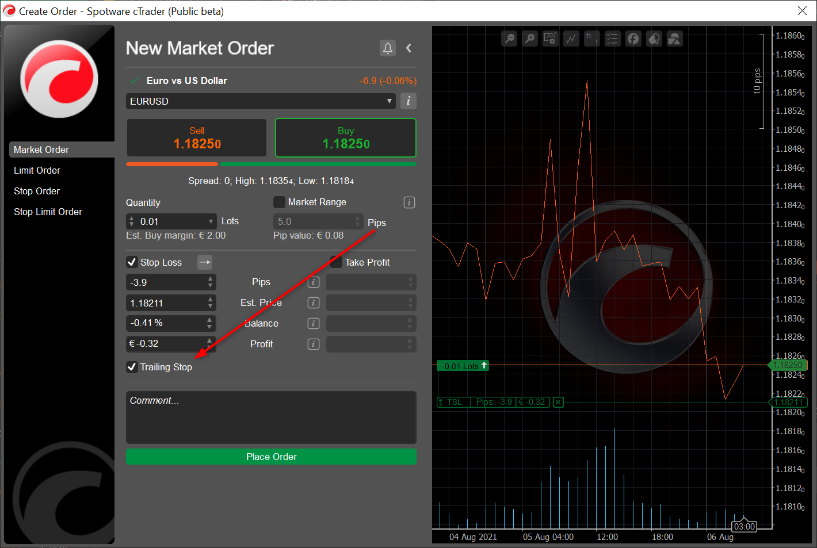Zoom in the chart with the plus magnifier
Viewport: 817px width, 548px height.
pos(530,39)
